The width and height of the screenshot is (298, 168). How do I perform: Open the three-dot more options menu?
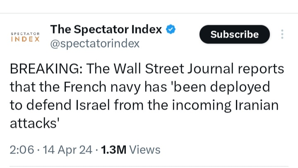pyautogui.click(x=282, y=34)
